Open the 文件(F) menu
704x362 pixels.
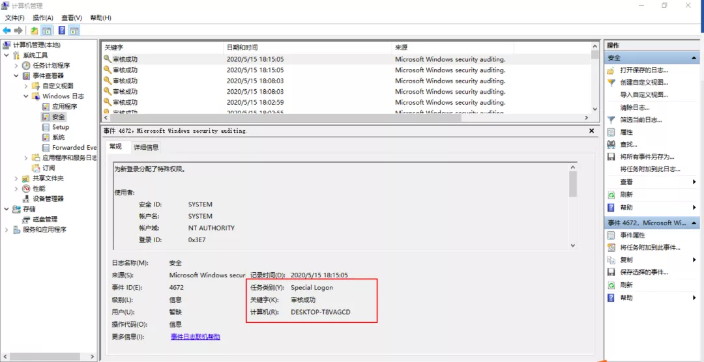15,18
